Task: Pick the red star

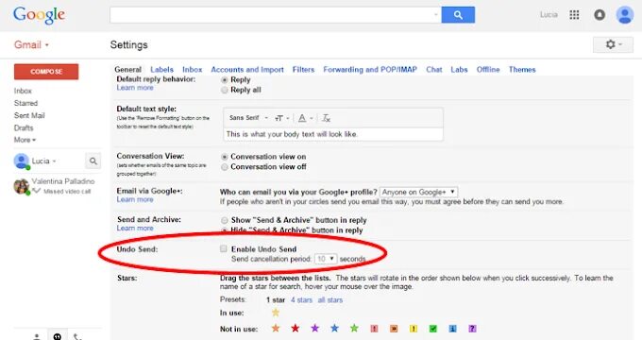Action: [x=295, y=328]
